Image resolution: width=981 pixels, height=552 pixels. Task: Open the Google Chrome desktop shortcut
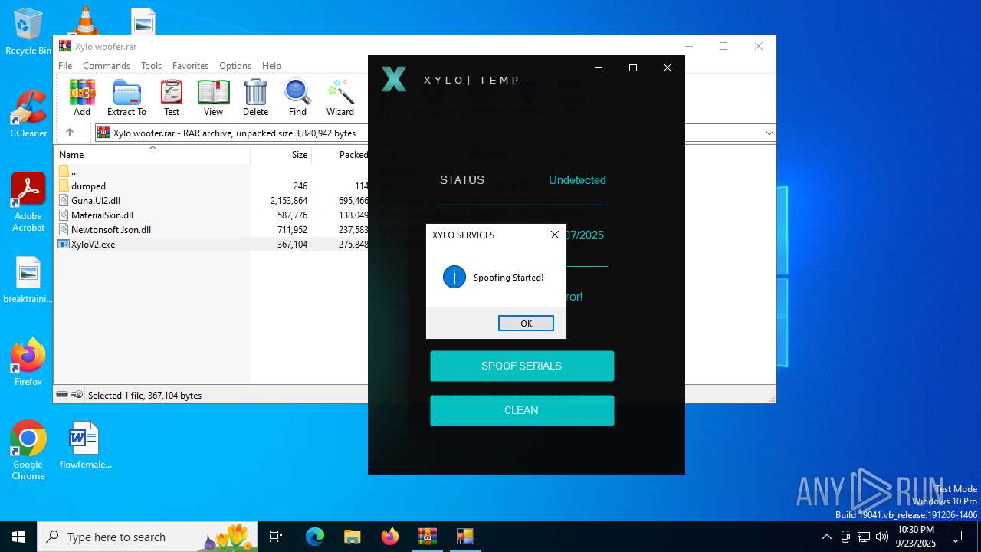28,451
